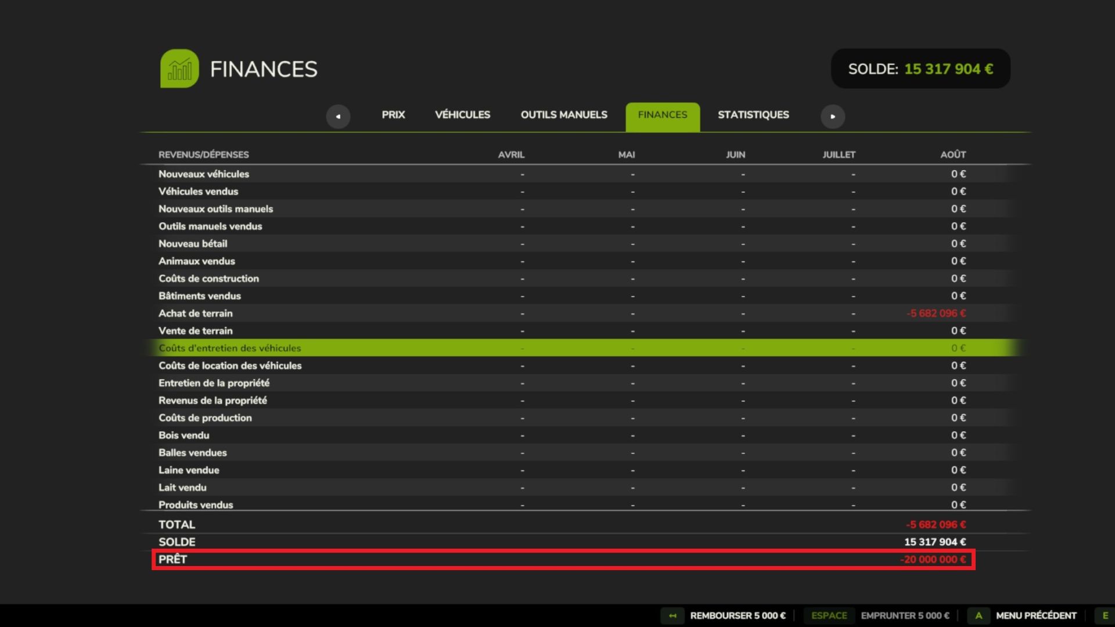Click the green Finances chart icon
The height and width of the screenshot is (627, 1115).
coord(179,69)
